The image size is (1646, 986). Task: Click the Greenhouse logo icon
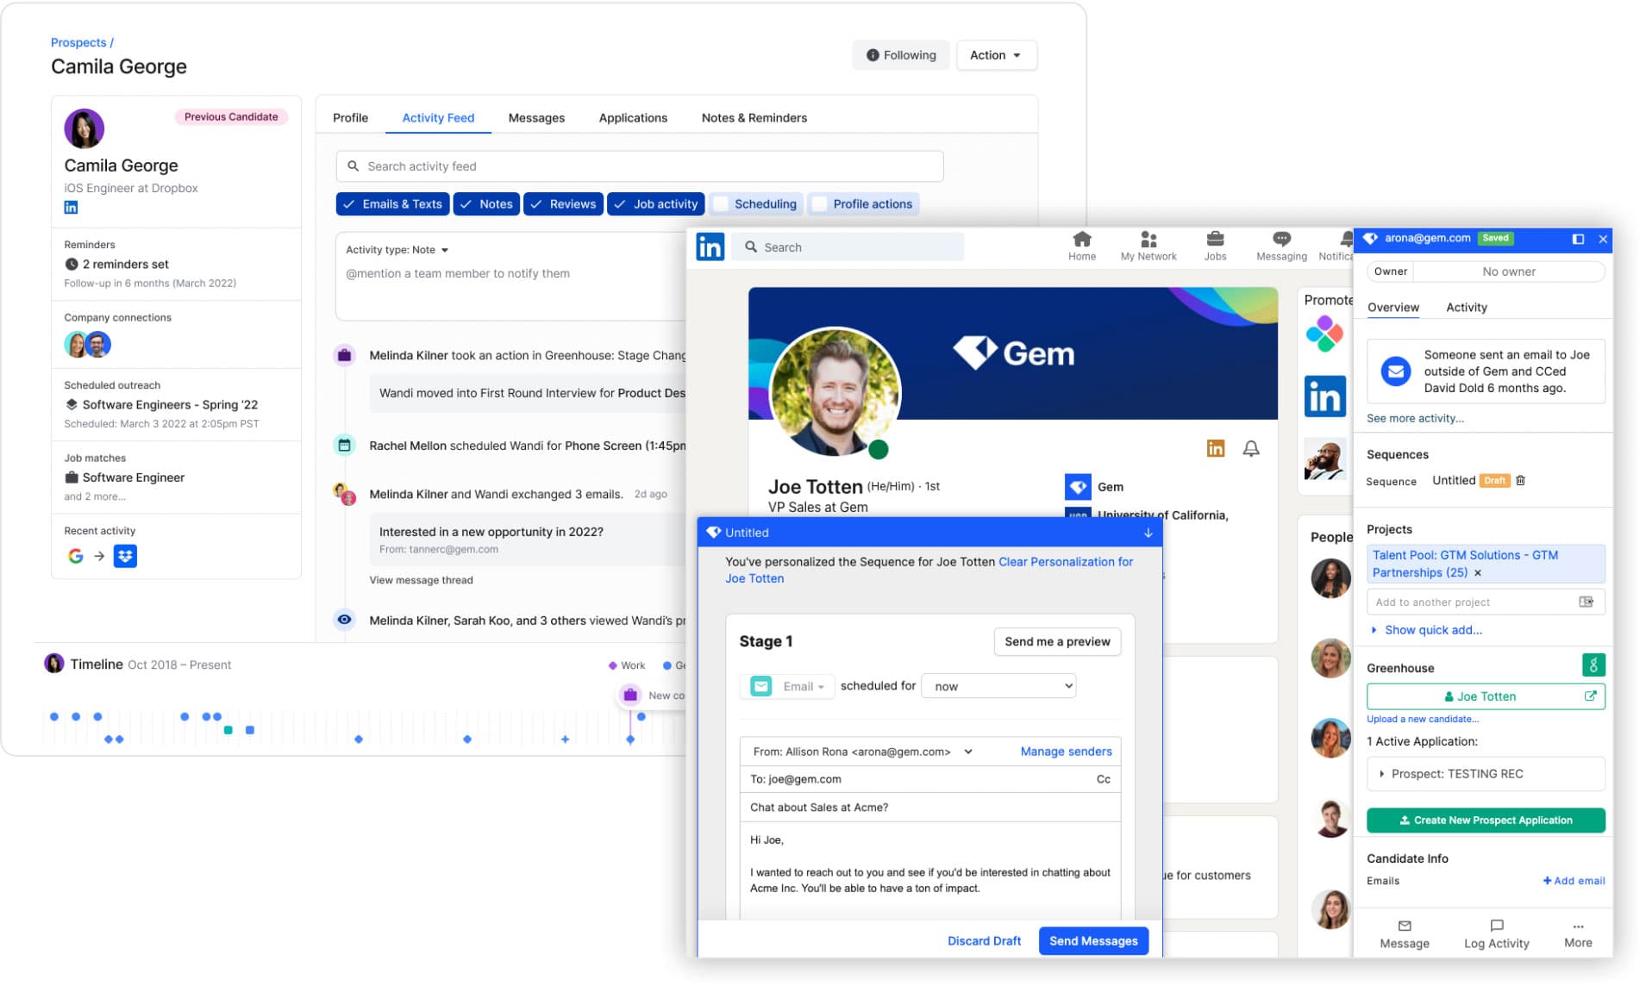1593,665
